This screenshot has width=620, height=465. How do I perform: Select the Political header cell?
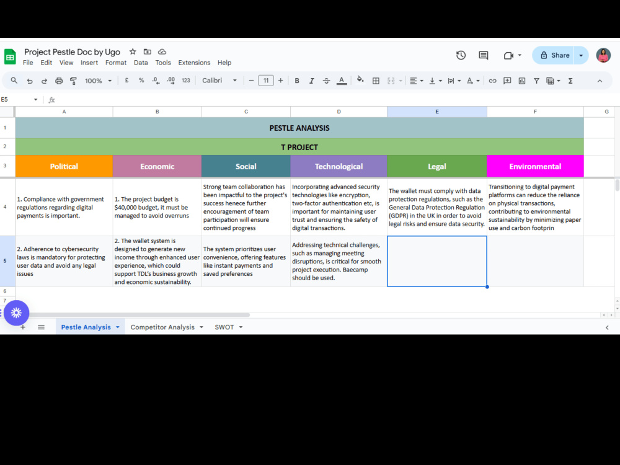[64, 166]
